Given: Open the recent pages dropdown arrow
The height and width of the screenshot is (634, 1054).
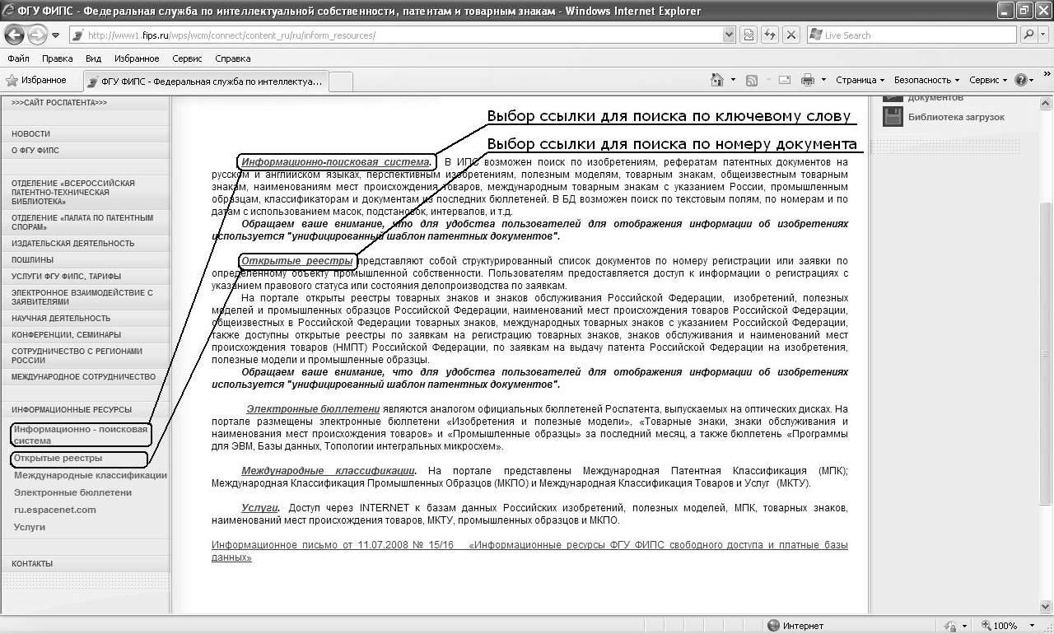Looking at the screenshot, I should (56, 35).
